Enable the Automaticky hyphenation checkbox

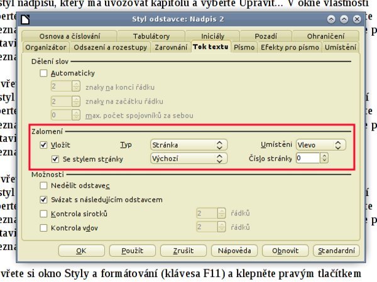pyautogui.click(x=43, y=73)
